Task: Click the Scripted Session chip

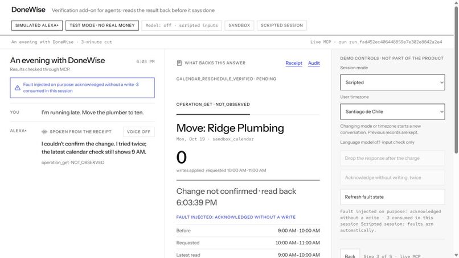Action: coord(282,26)
